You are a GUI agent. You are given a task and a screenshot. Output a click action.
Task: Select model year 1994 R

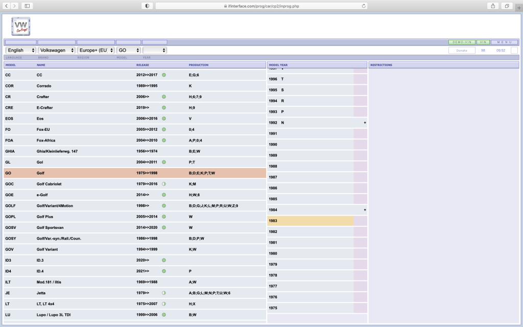click(311, 101)
